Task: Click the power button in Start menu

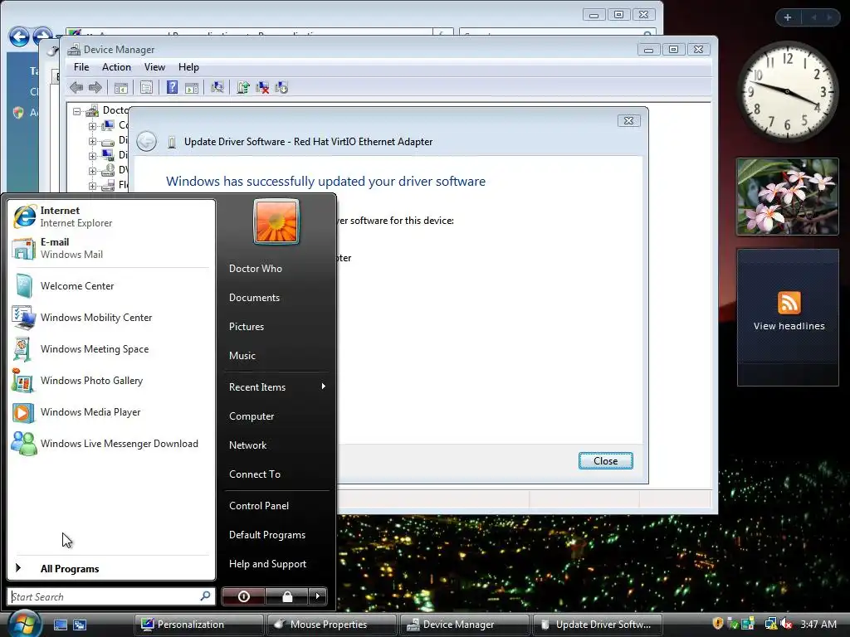Action: coord(243,596)
